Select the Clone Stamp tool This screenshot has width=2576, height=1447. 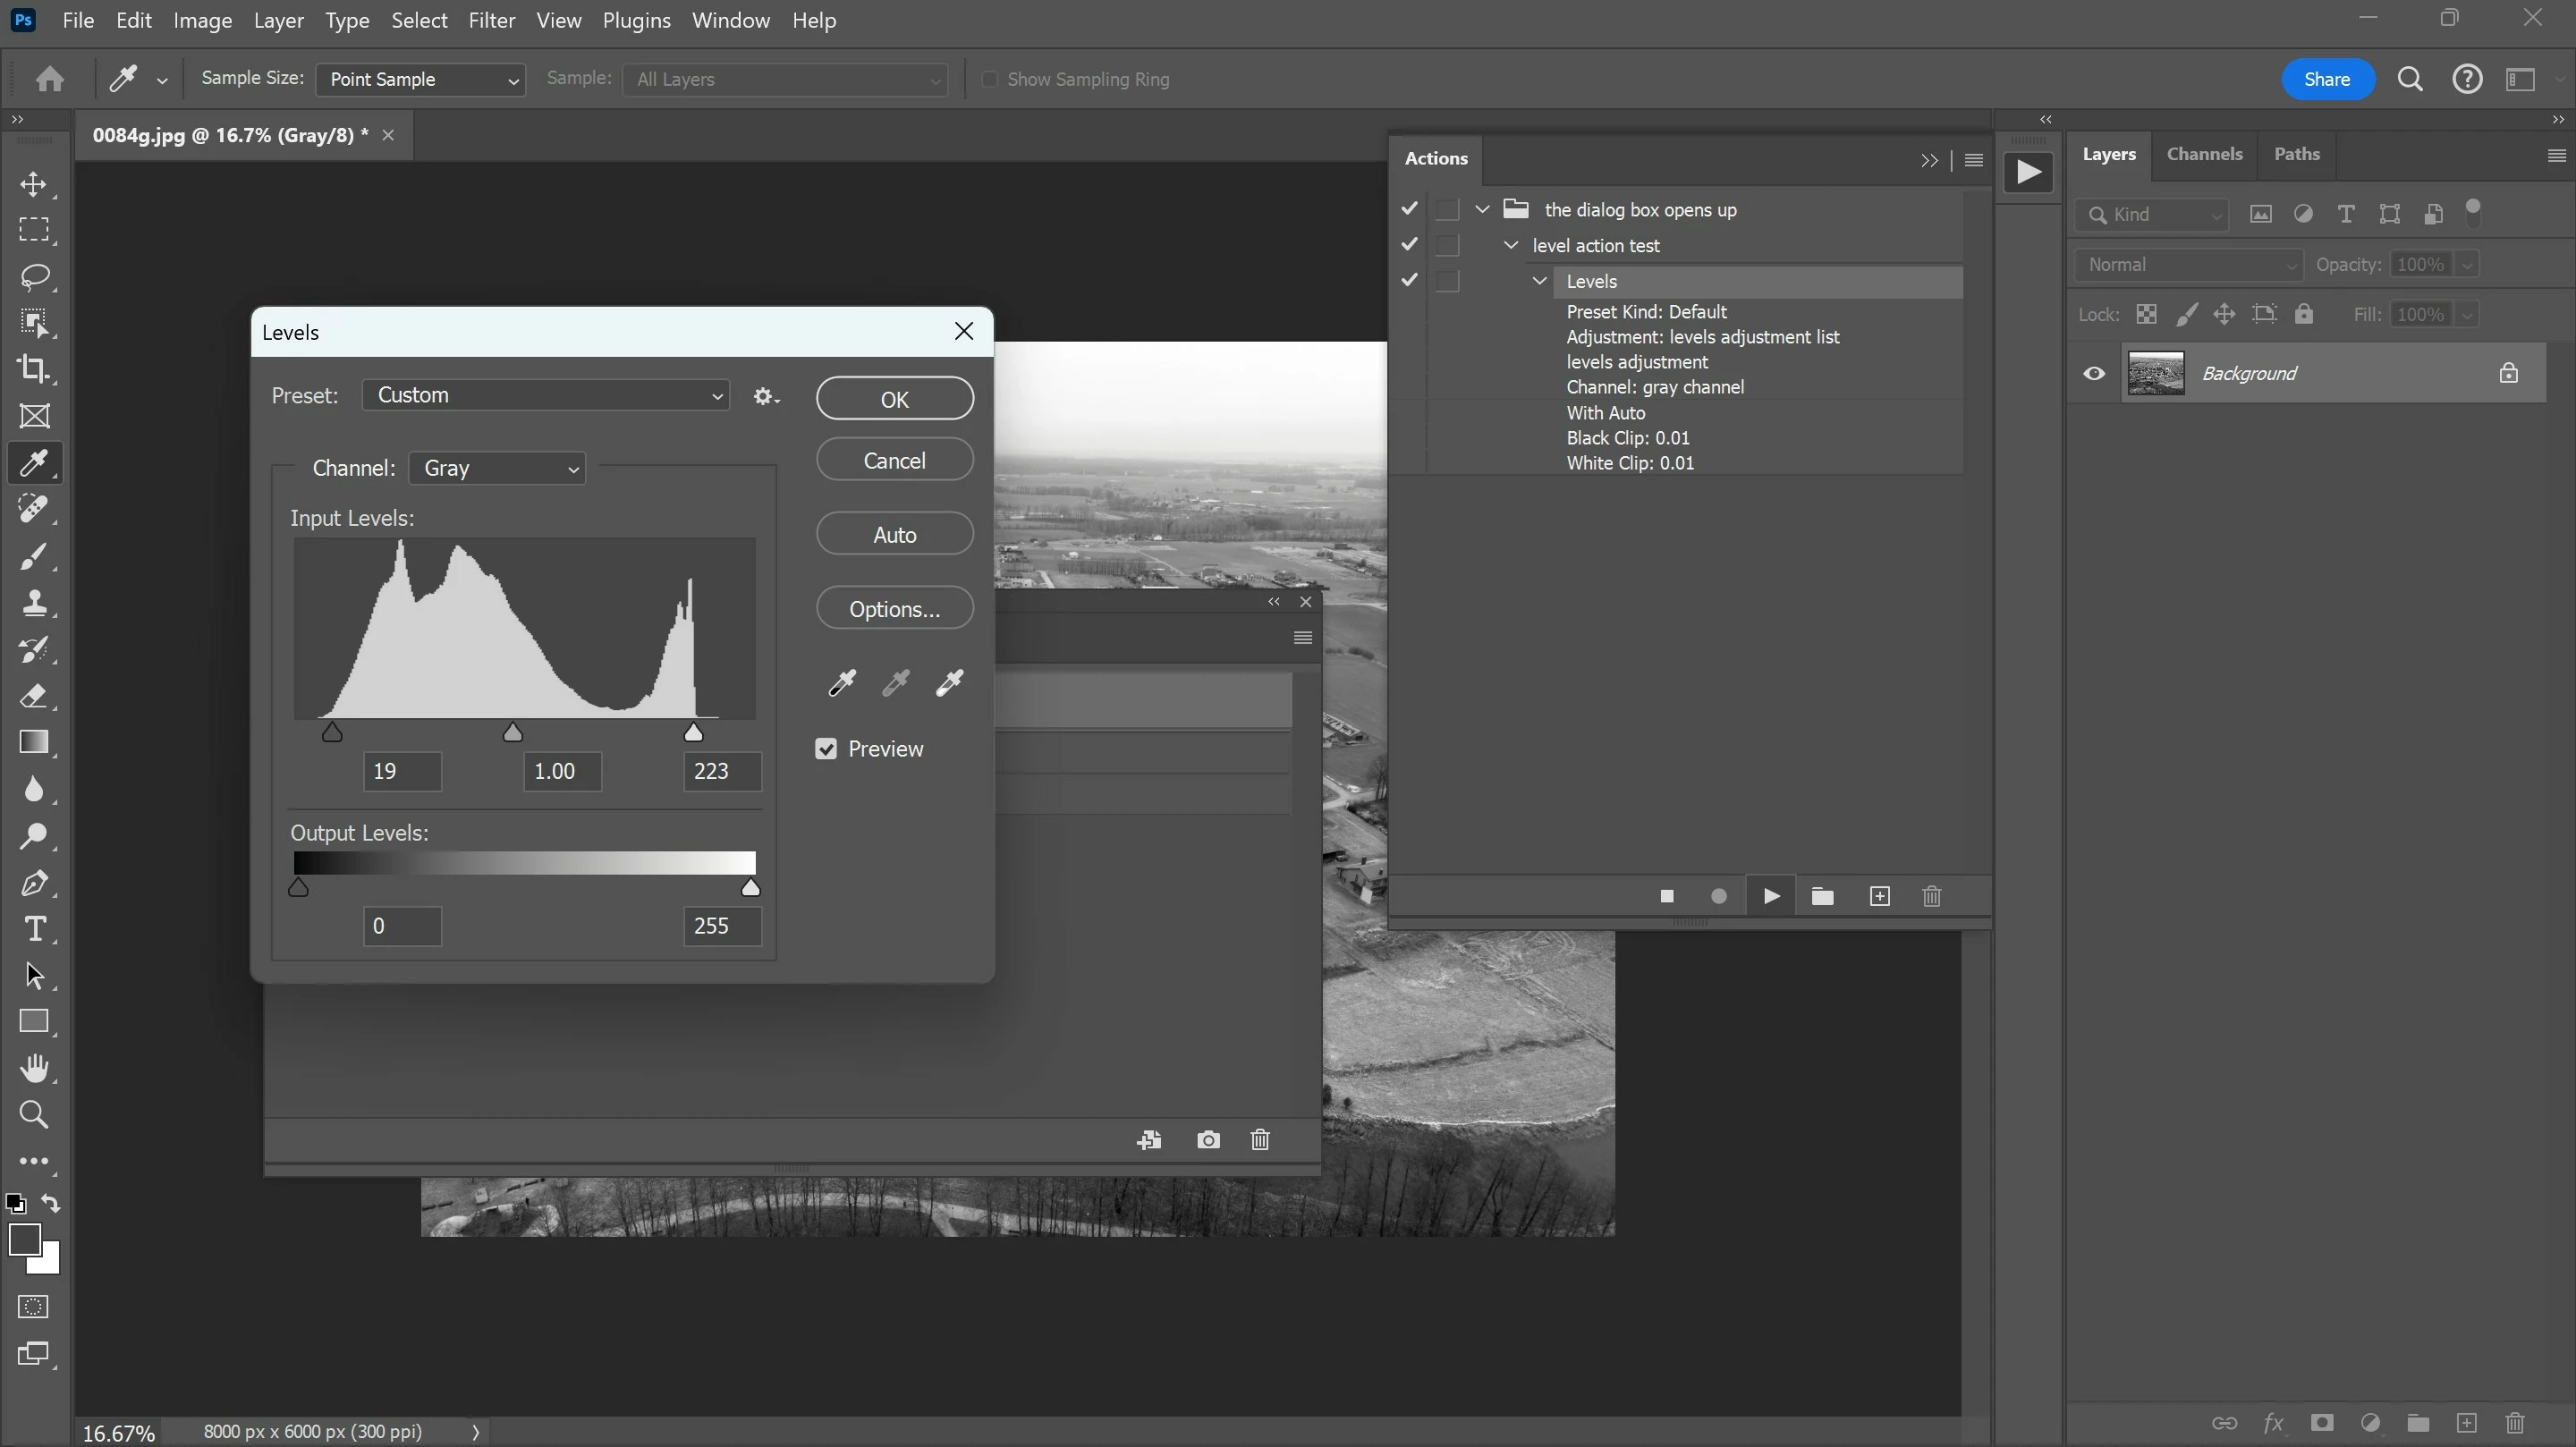pos(34,602)
